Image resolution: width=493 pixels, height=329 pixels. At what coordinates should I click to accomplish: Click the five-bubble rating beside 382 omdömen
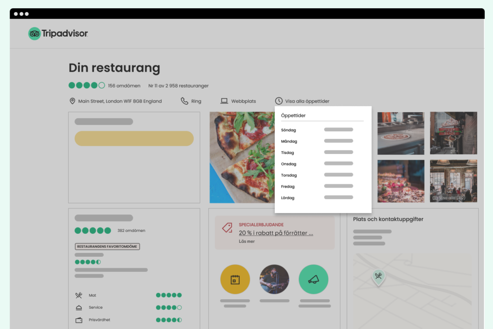pos(93,230)
